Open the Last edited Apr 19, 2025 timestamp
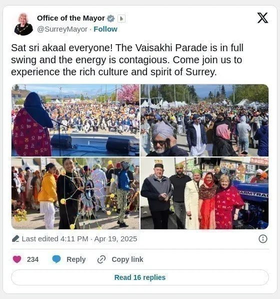This screenshot has width=280, height=299. (79, 239)
